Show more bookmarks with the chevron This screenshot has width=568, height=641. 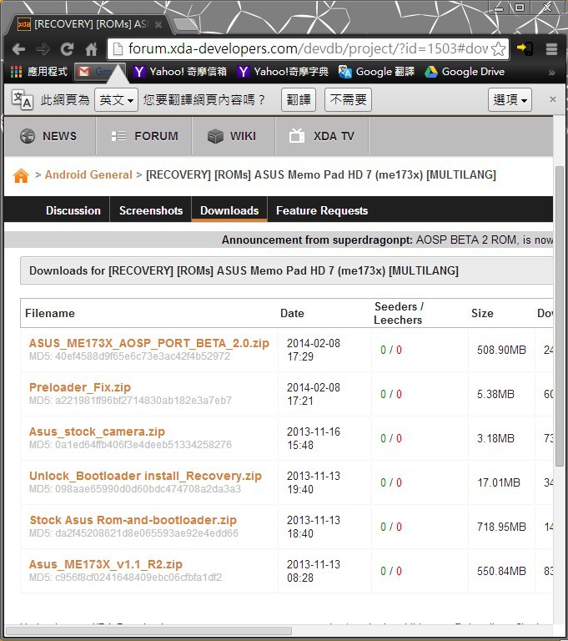(x=551, y=73)
